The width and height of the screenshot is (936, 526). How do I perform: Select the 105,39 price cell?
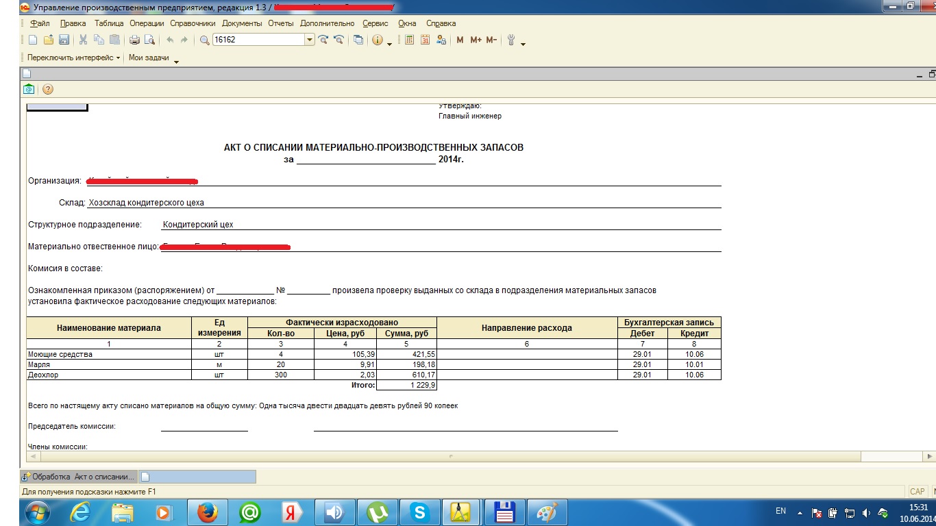[345, 354]
